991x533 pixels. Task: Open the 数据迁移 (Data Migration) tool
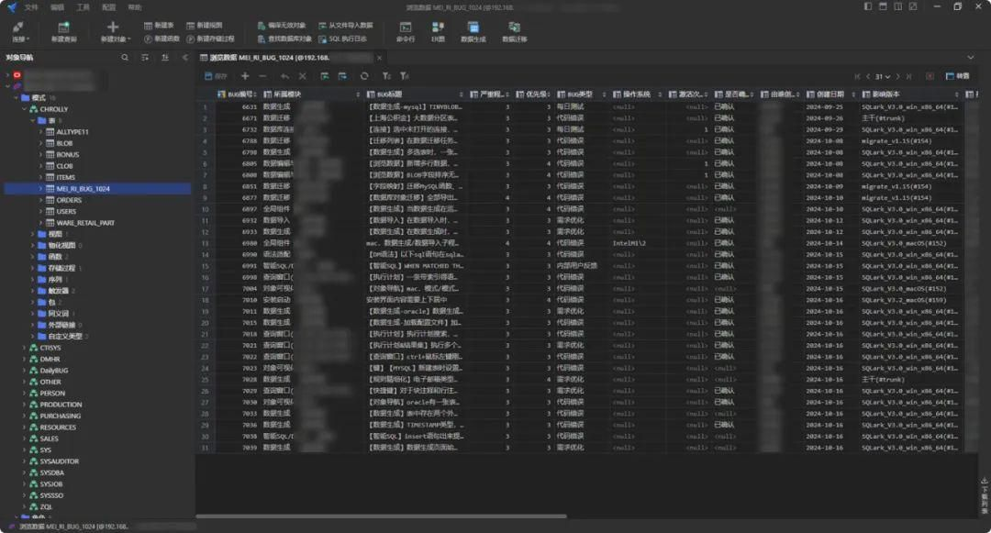tap(515, 31)
